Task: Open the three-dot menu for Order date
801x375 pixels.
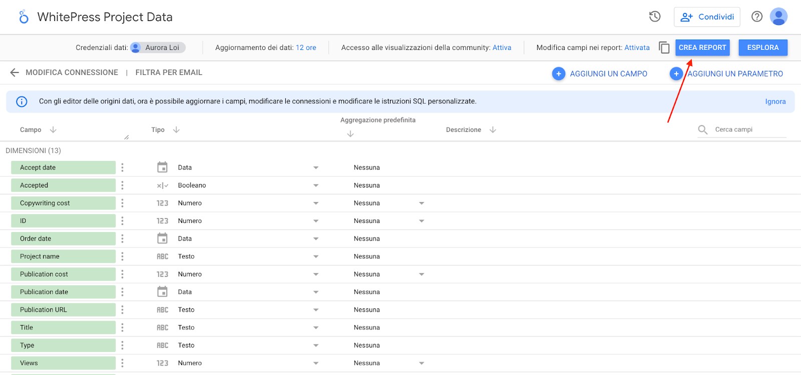Action: [x=122, y=238]
